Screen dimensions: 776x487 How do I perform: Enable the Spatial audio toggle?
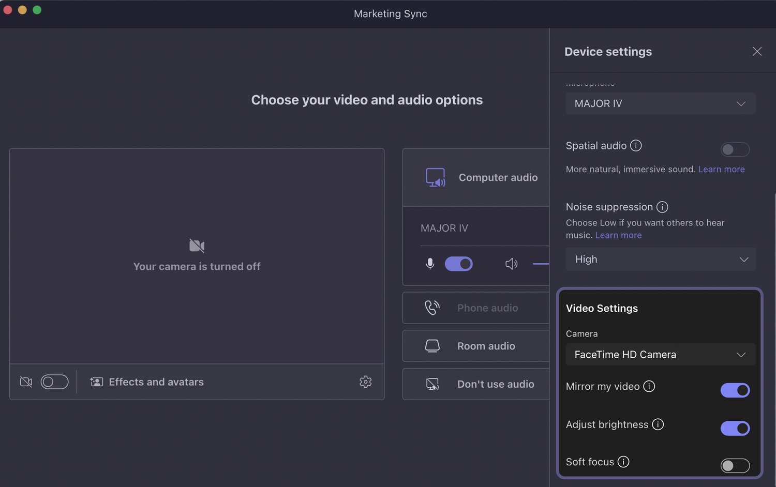[735, 149]
